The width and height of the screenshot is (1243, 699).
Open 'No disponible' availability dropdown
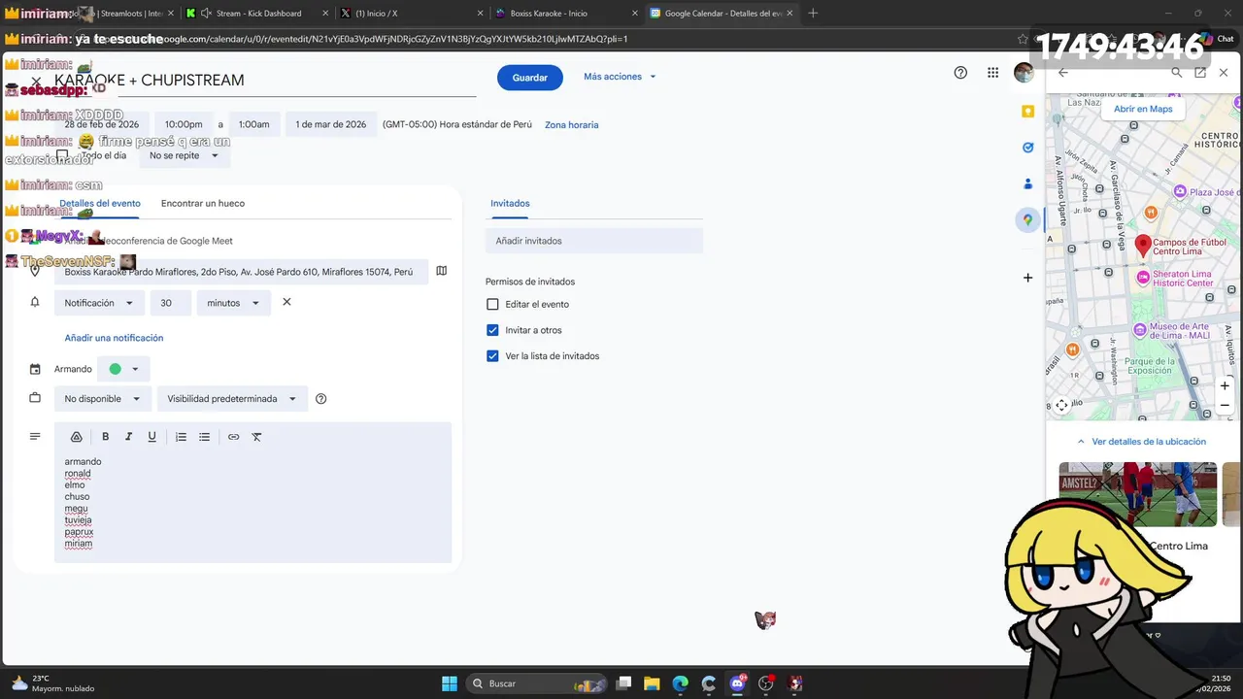tap(102, 399)
